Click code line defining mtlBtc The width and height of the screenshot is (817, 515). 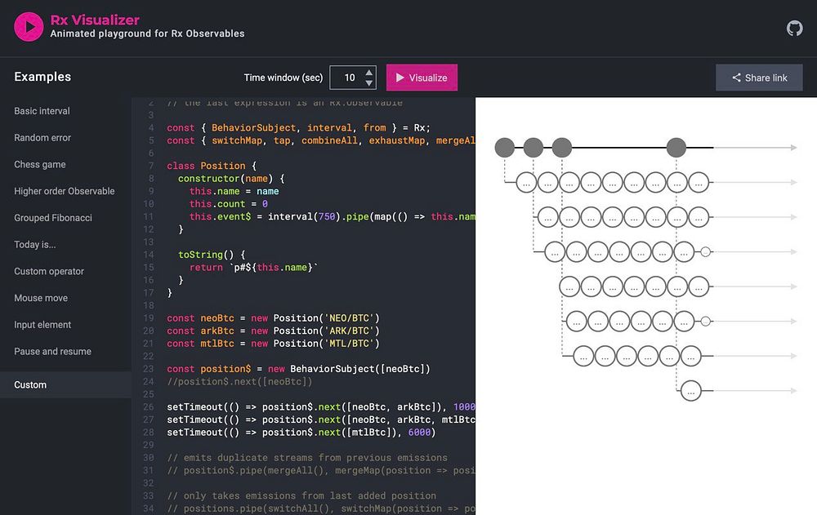[x=273, y=344]
